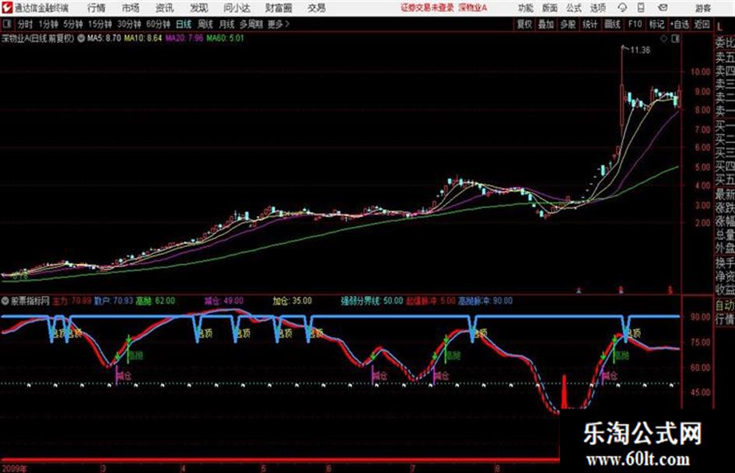
Task: Click the MA20: 7.96 indicator label
Action: point(184,38)
